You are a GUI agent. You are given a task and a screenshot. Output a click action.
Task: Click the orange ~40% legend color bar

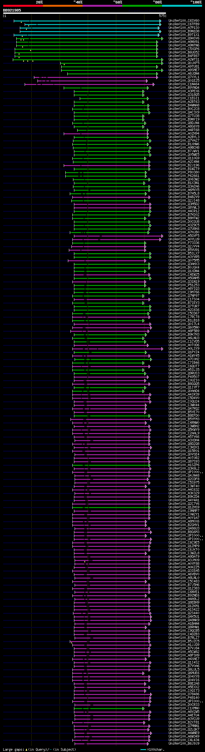point(62,6)
